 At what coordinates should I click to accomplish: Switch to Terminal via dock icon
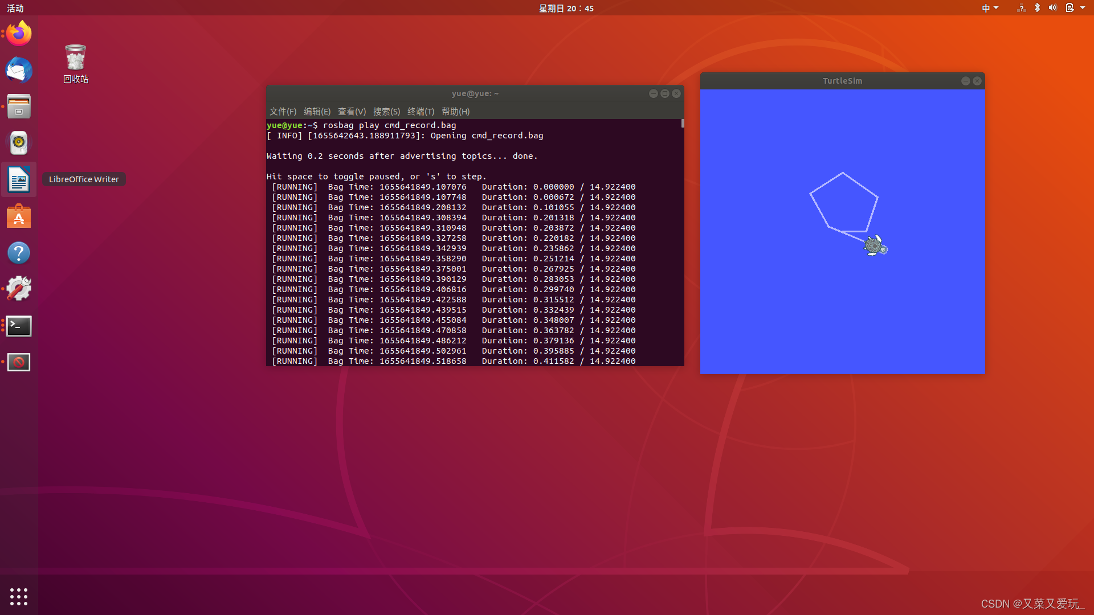coord(19,326)
